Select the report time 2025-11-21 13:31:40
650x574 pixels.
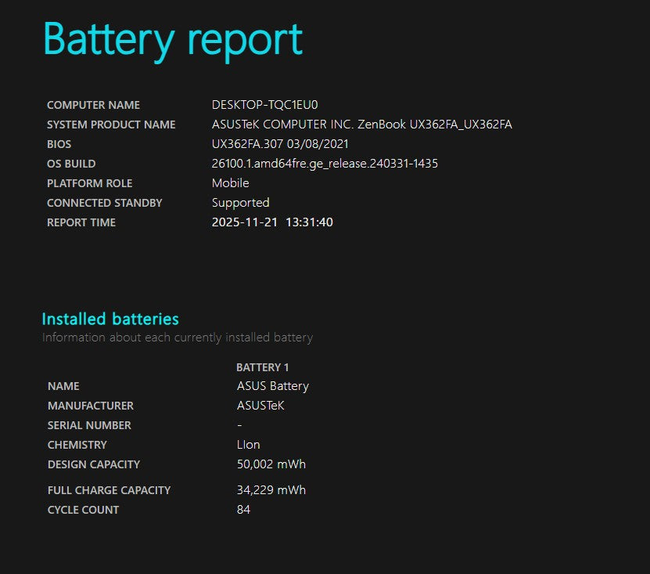(272, 222)
